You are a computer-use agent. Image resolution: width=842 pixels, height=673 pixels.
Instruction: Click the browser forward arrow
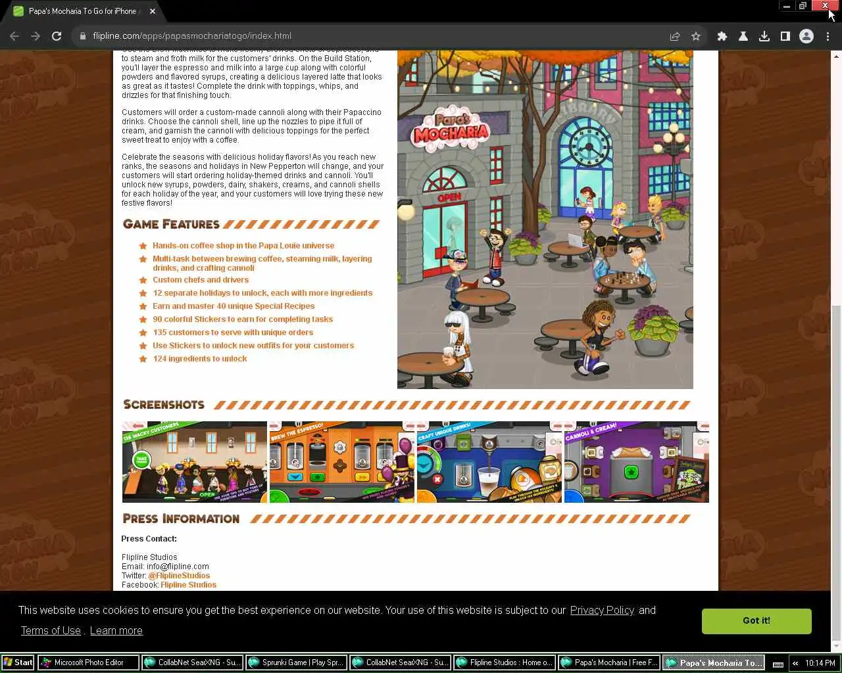(36, 36)
